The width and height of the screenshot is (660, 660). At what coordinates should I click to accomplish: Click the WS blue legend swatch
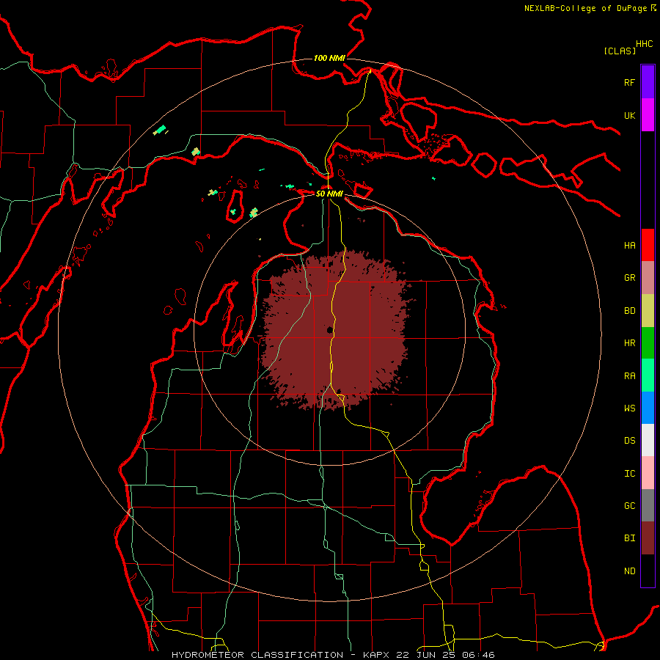point(648,408)
